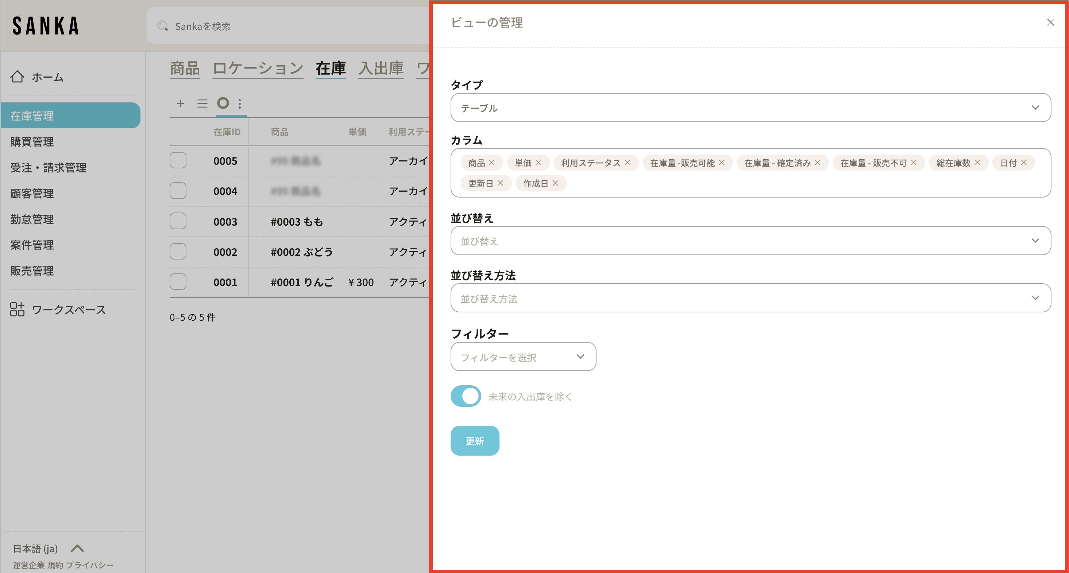Click the circle view settings icon
1069x573 pixels.
[223, 103]
